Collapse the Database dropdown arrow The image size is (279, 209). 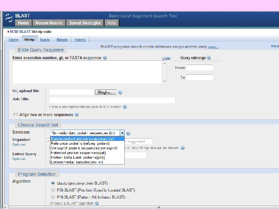point(122,133)
